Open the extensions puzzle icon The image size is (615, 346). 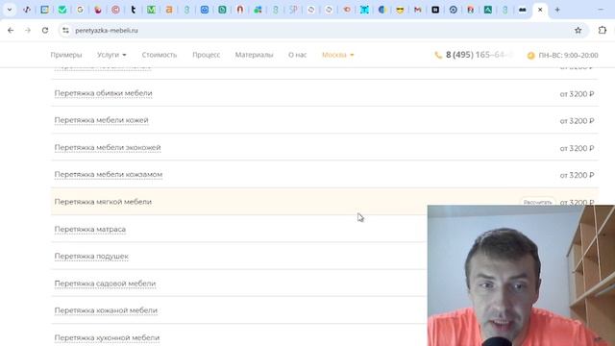pos(603,30)
